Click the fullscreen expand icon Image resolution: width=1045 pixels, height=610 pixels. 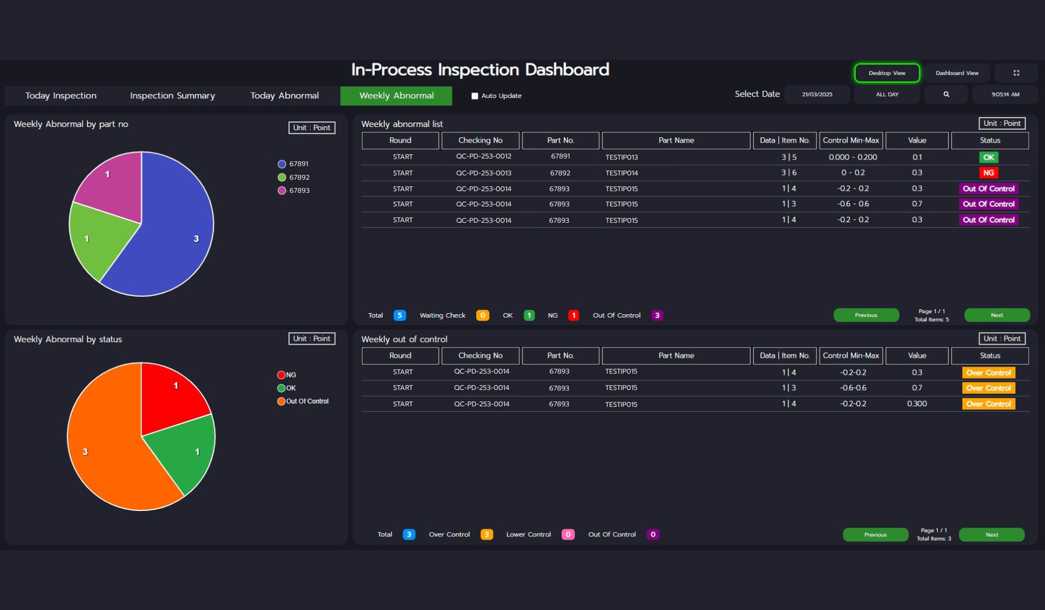click(1016, 73)
